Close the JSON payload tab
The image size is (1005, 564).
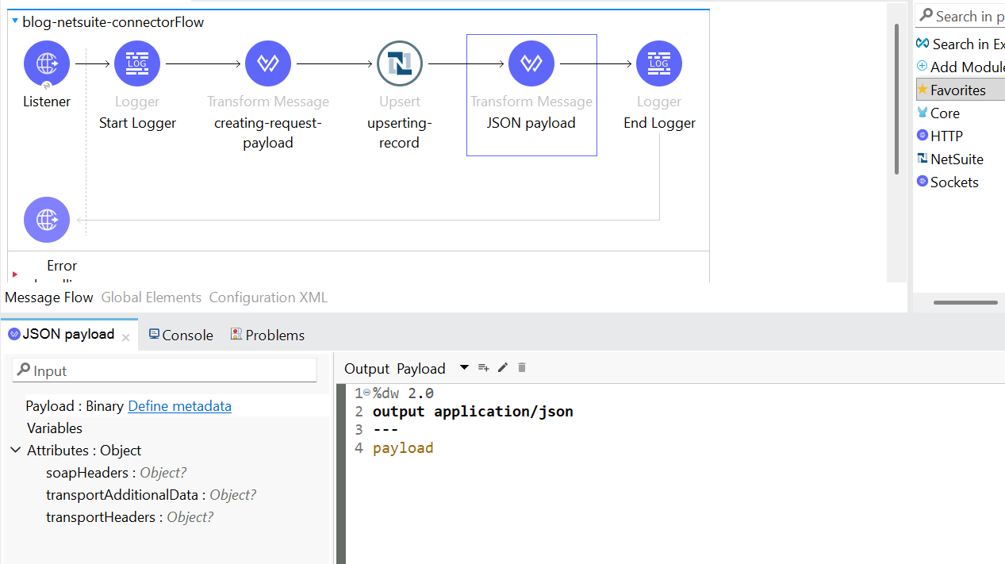(x=125, y=337)
